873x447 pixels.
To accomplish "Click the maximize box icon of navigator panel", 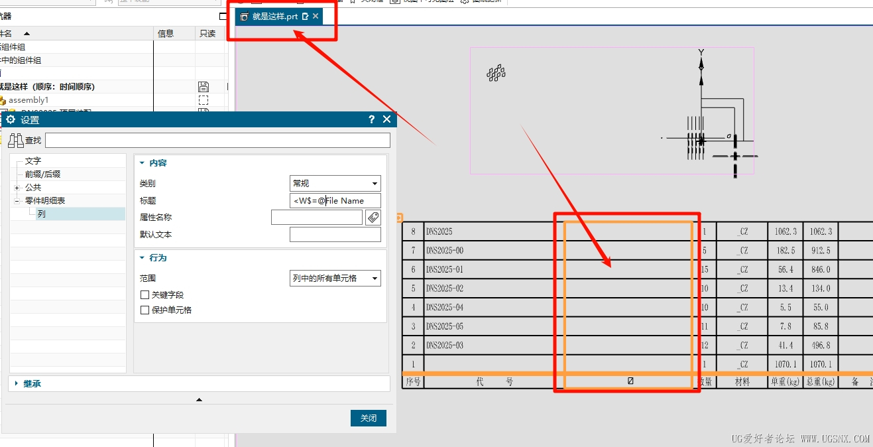I will click(x=223, y=16).
